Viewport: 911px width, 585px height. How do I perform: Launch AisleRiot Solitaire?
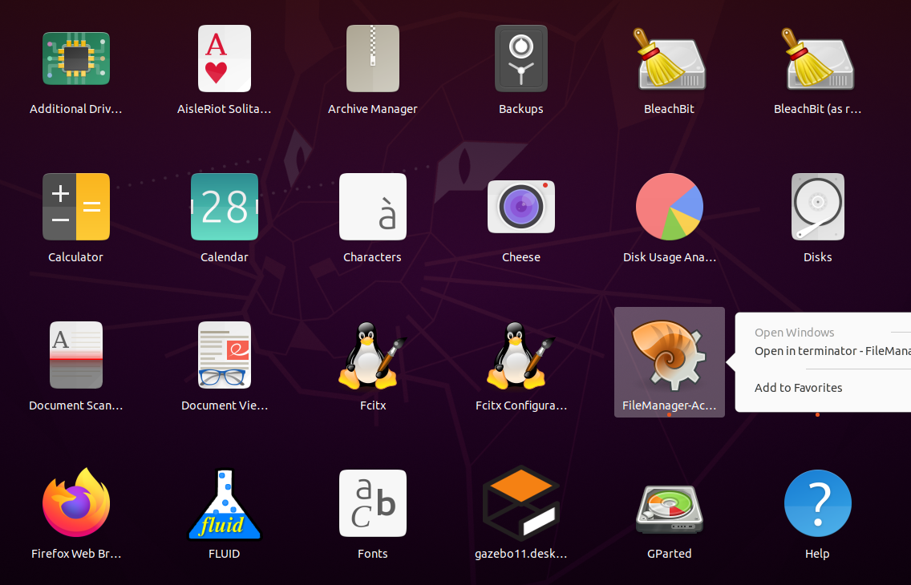pos(225,58)
